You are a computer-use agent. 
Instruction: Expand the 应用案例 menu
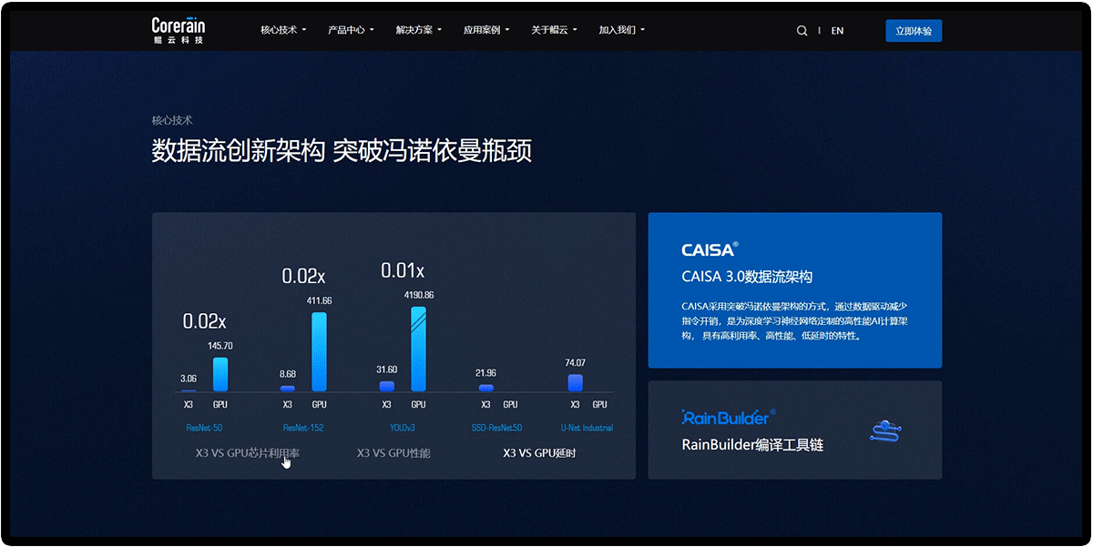486,30
